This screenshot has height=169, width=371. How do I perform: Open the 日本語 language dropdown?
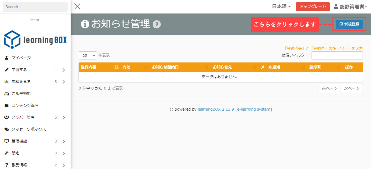click(x=281, y=7)
